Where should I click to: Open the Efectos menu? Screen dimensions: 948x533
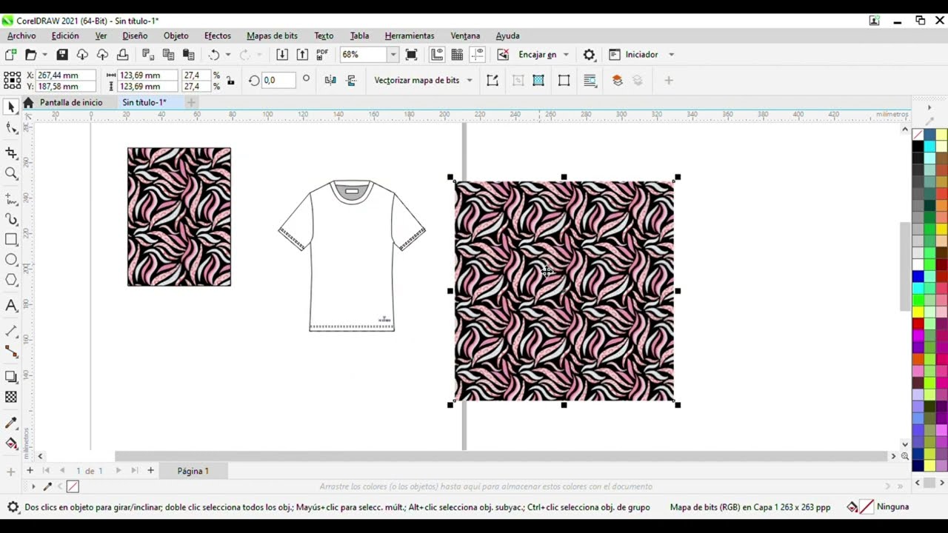(x=218, y=36)
